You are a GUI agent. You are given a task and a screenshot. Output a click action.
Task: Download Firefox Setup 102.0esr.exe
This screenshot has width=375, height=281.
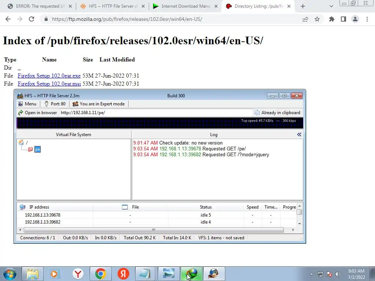(x=49, y=76)
